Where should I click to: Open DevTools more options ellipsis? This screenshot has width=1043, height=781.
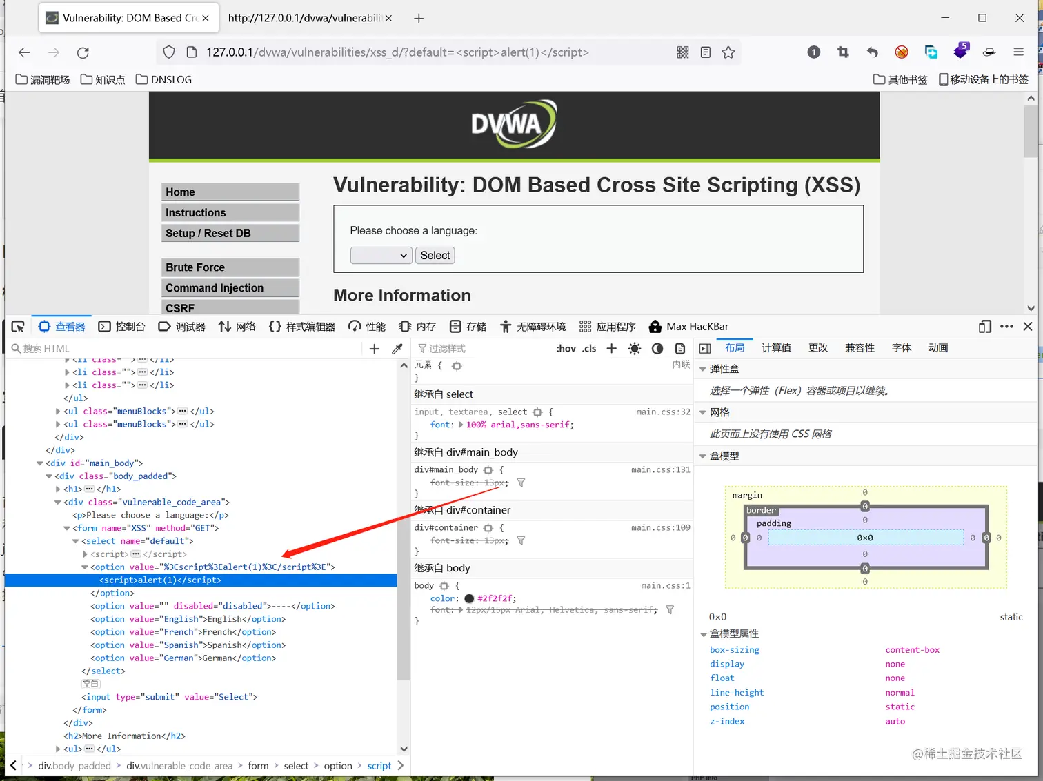coord(1006,327)
